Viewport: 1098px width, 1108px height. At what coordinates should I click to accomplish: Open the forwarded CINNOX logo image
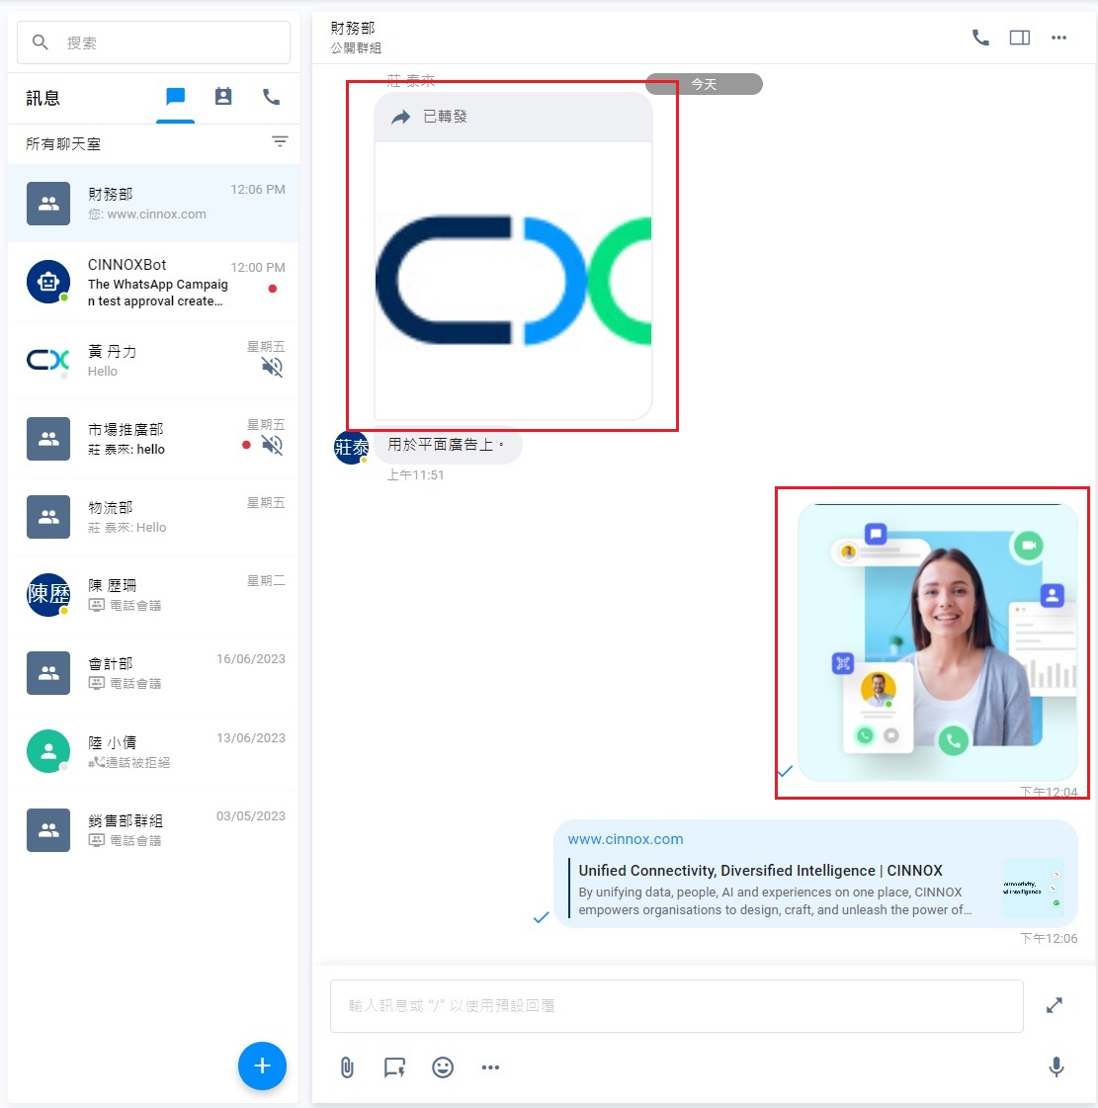click(x=513, y=280)
